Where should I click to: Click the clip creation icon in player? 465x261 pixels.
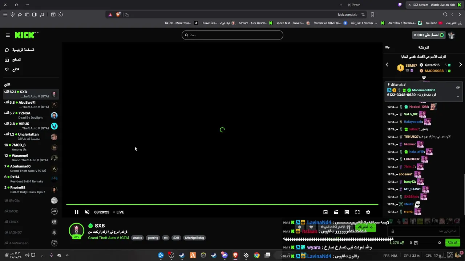(336, 212)
